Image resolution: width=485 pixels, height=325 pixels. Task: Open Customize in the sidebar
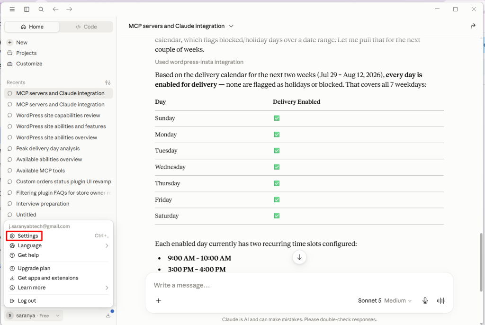point(59,64)
